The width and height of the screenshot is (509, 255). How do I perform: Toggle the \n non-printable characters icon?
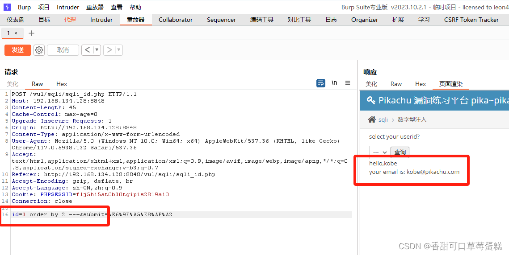pyautogui.click(x=334, y=83)
